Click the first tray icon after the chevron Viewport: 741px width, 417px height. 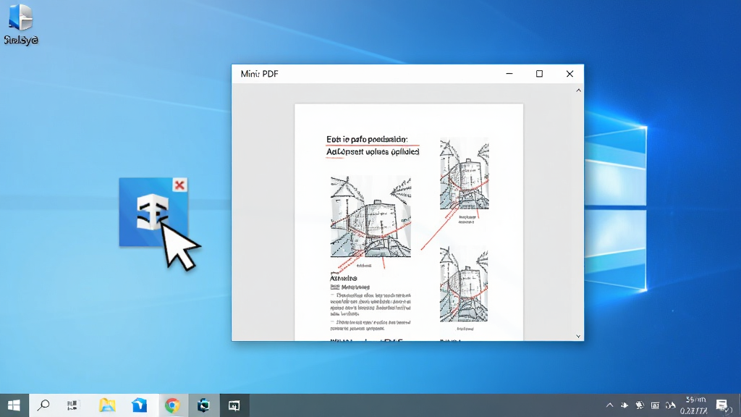coord(624,405)
